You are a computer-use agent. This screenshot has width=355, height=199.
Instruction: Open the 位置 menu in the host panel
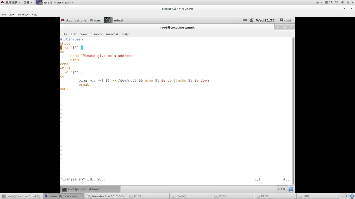click(x=28, y=2)
